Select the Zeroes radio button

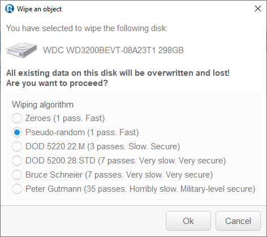tap(17, 118)
